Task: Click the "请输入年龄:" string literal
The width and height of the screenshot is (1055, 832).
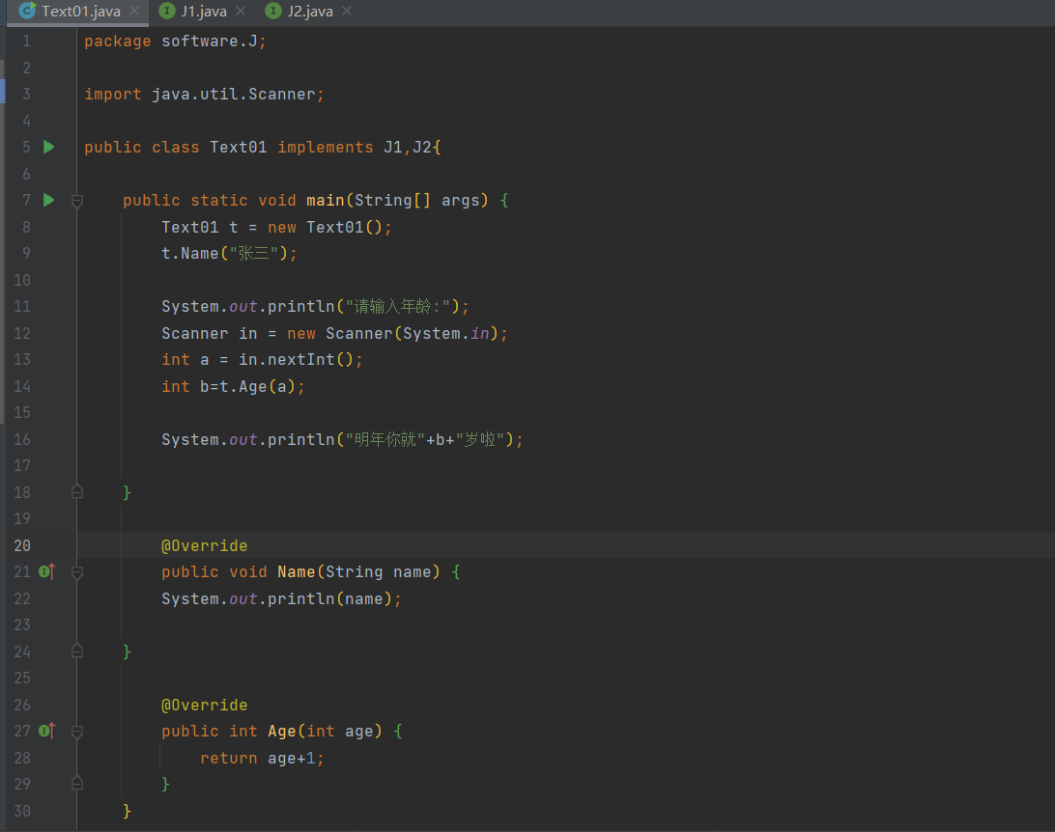Action: click(398, 307)
